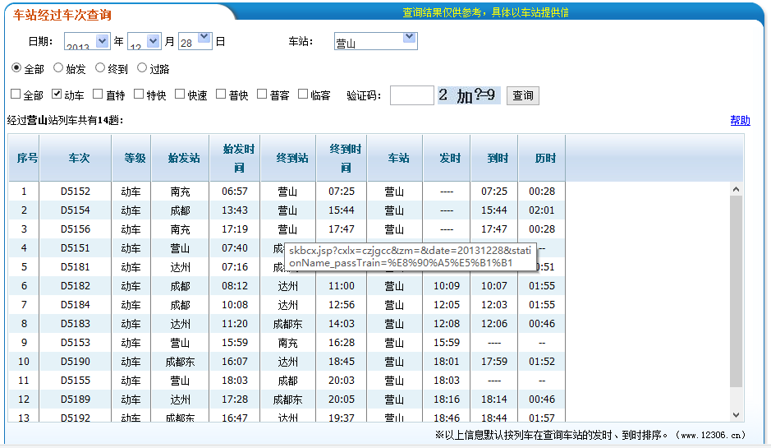This screenshot has width=771, height=448.
Task: Expand the month dropdown
Action: [x=154, y=40]
